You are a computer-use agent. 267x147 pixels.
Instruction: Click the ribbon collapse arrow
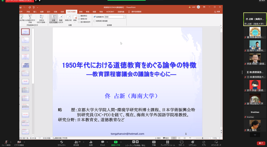click(221, 25)
